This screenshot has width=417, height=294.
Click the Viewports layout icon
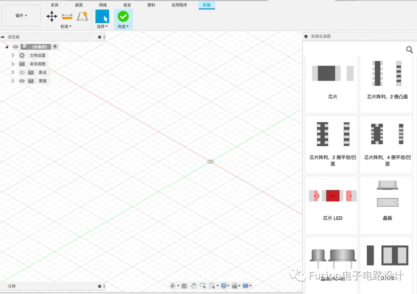[x=246, y=286]
